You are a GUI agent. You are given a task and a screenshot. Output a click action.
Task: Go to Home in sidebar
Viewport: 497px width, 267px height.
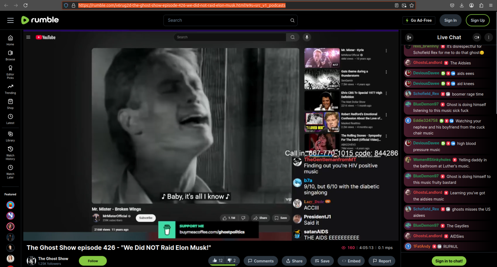pos(10,40)
